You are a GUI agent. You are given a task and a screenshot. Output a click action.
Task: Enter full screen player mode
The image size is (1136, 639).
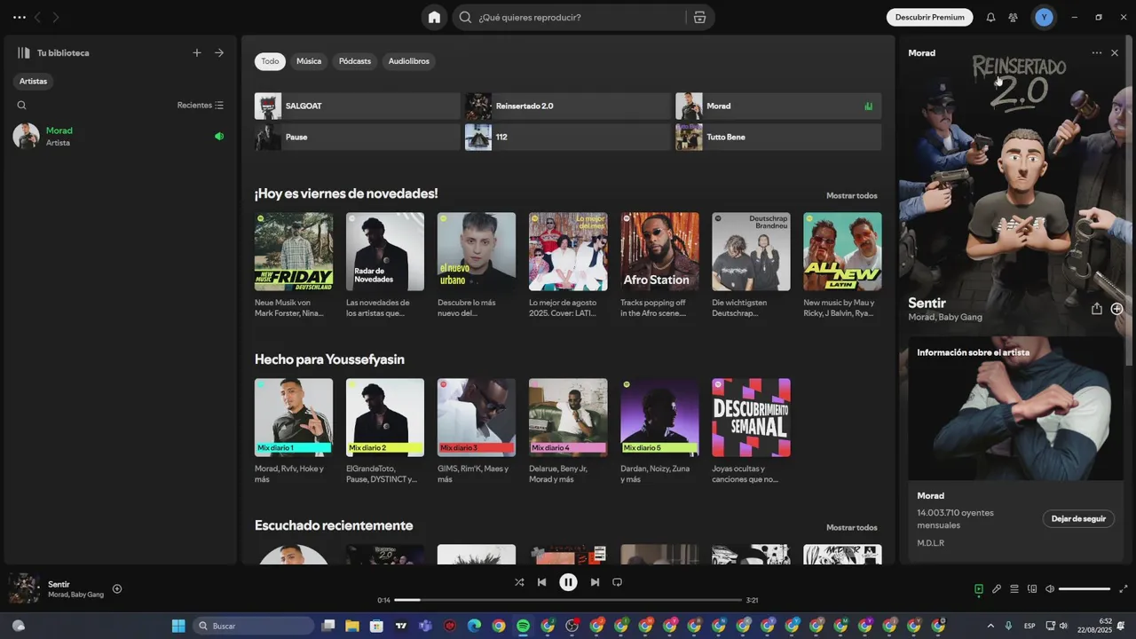(x=1124, y=588)
